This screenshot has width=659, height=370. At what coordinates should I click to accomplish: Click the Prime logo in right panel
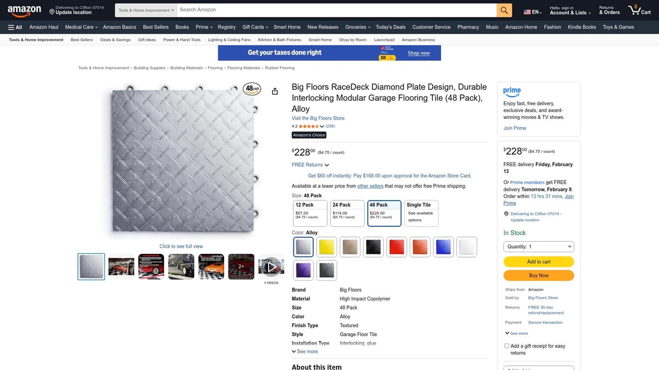tap(512, 92)
